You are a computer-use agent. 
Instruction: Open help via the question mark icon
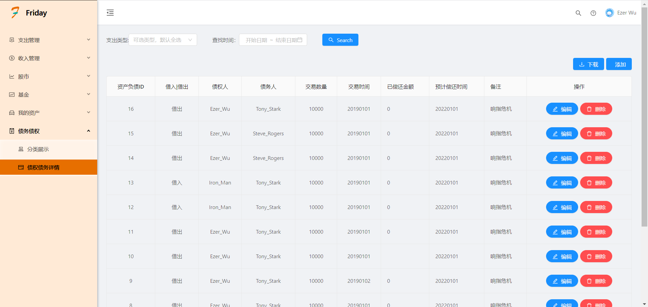pyautogui.click(x=593, y=13)
